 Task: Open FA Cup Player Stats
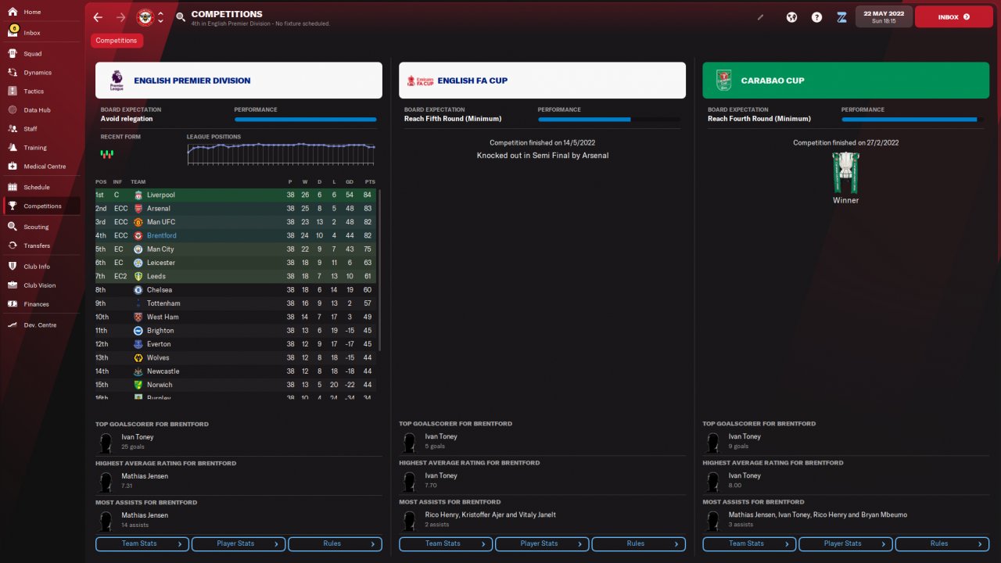(x=542, y=543)
